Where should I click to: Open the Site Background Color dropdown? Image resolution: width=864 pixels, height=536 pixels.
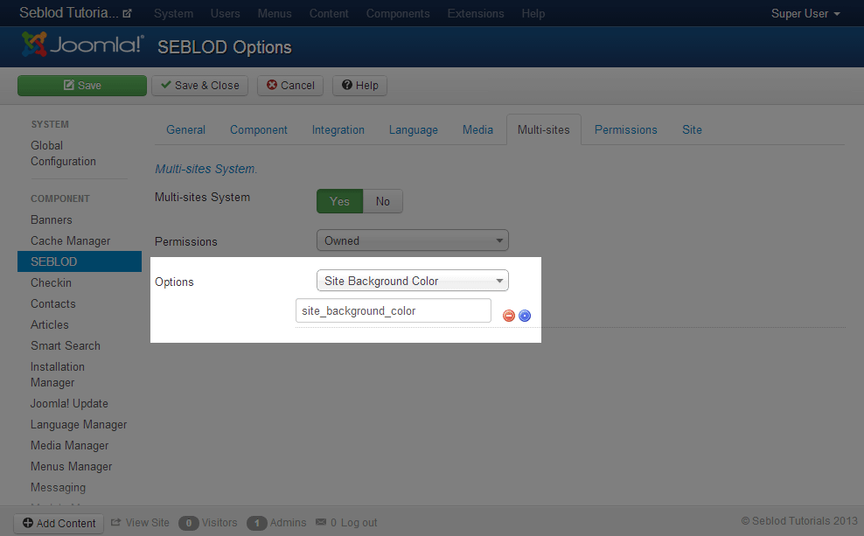pyautogui.click(x=413, y=281)
